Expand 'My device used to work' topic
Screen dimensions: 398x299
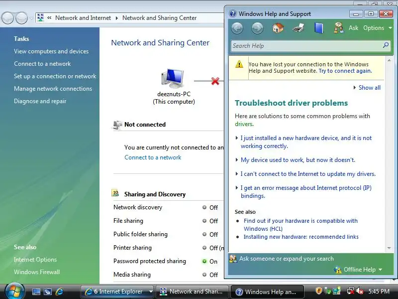[x=296, y=160]
